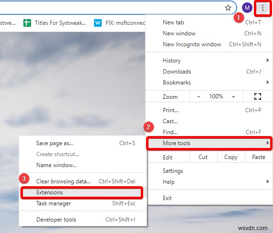Open Clear browsing data... option

click(x=83, y=181)
